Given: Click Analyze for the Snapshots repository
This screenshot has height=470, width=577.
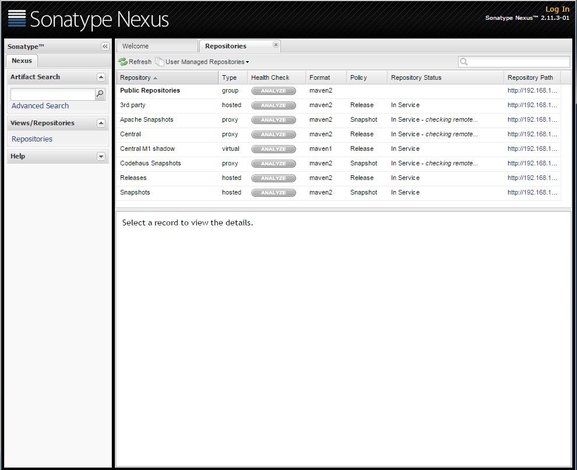Looking at the screenshot, I should click(x=273, y=193).
